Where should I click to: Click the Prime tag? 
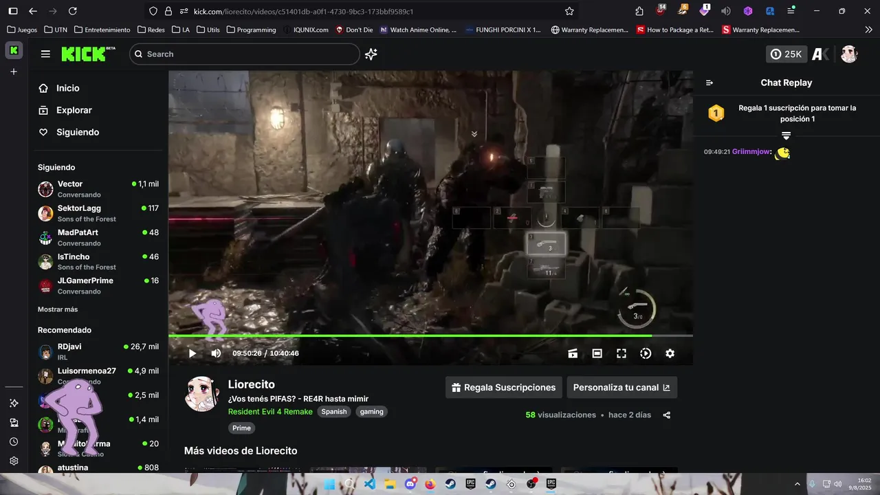coord(241,428)
